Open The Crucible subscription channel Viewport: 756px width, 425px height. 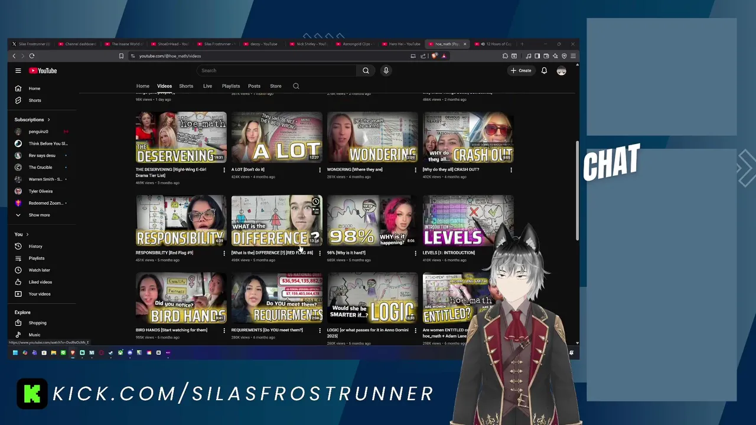41,168
